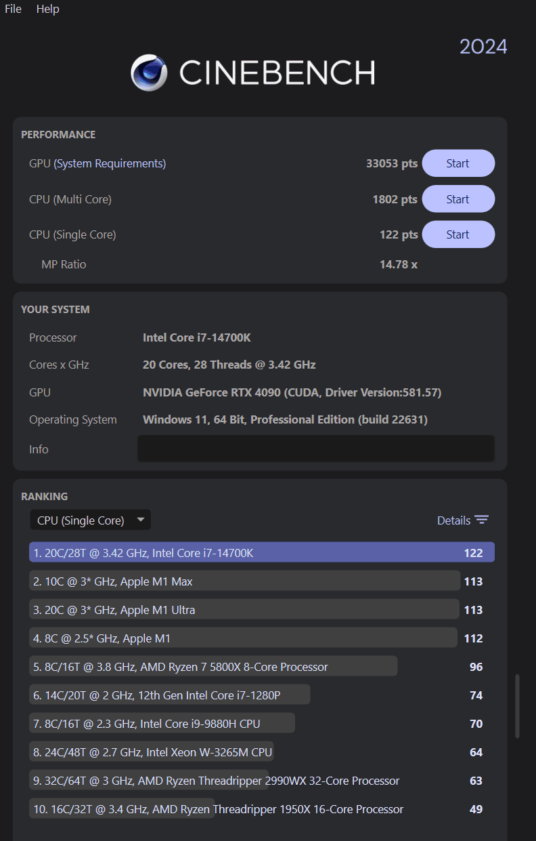This screenshot has width=536, height=841.
Task: Click into the Info text field
Action: 316,449
